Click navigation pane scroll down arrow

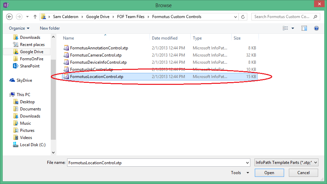(x=53, y=153)
